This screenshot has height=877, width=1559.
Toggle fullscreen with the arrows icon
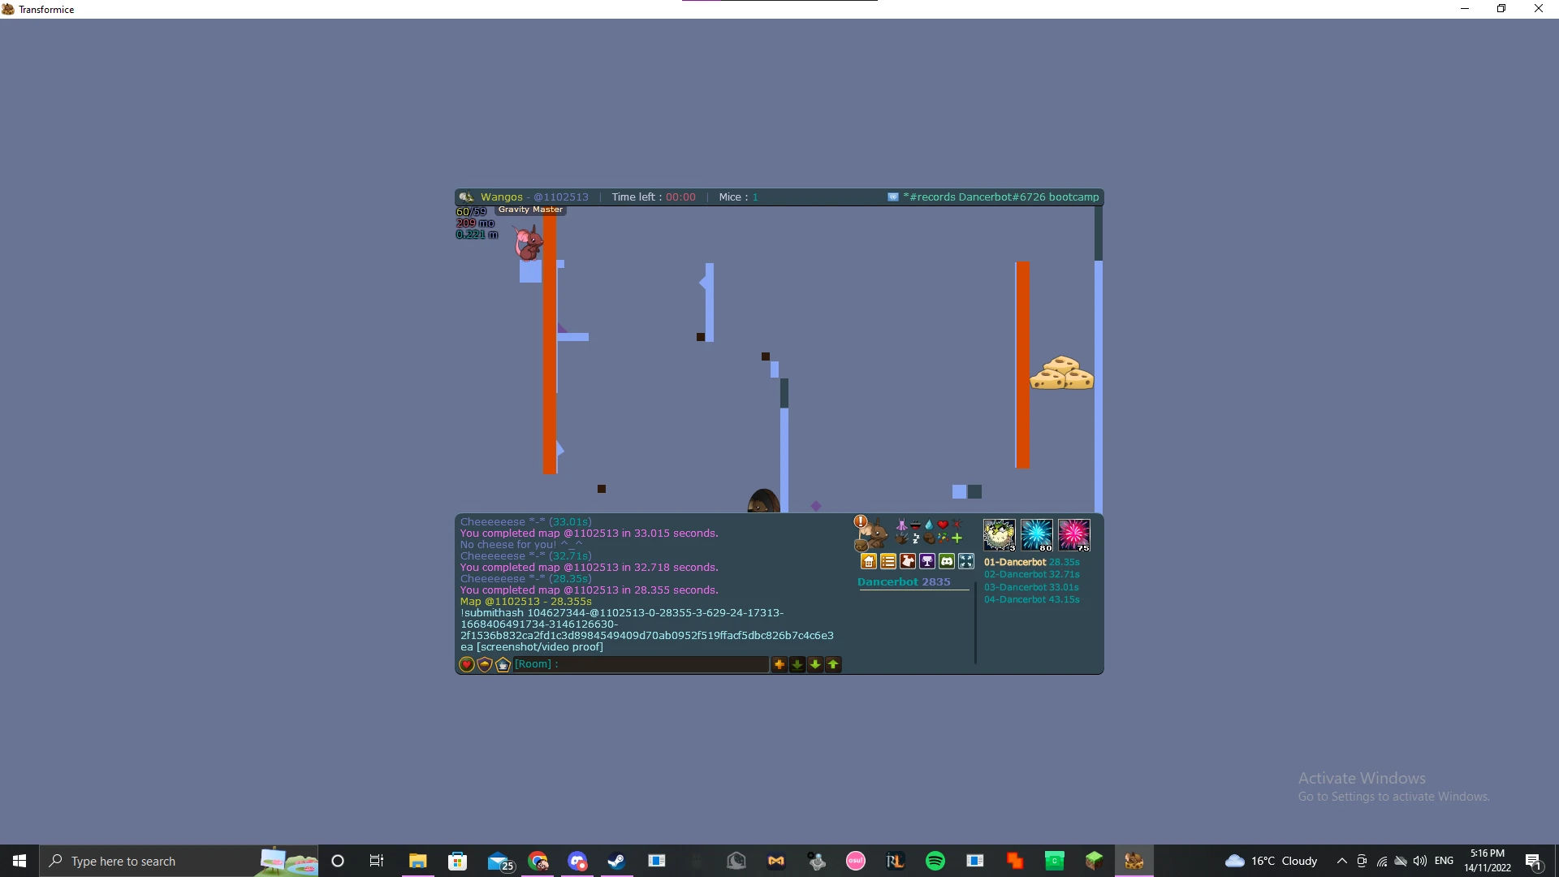966,561
